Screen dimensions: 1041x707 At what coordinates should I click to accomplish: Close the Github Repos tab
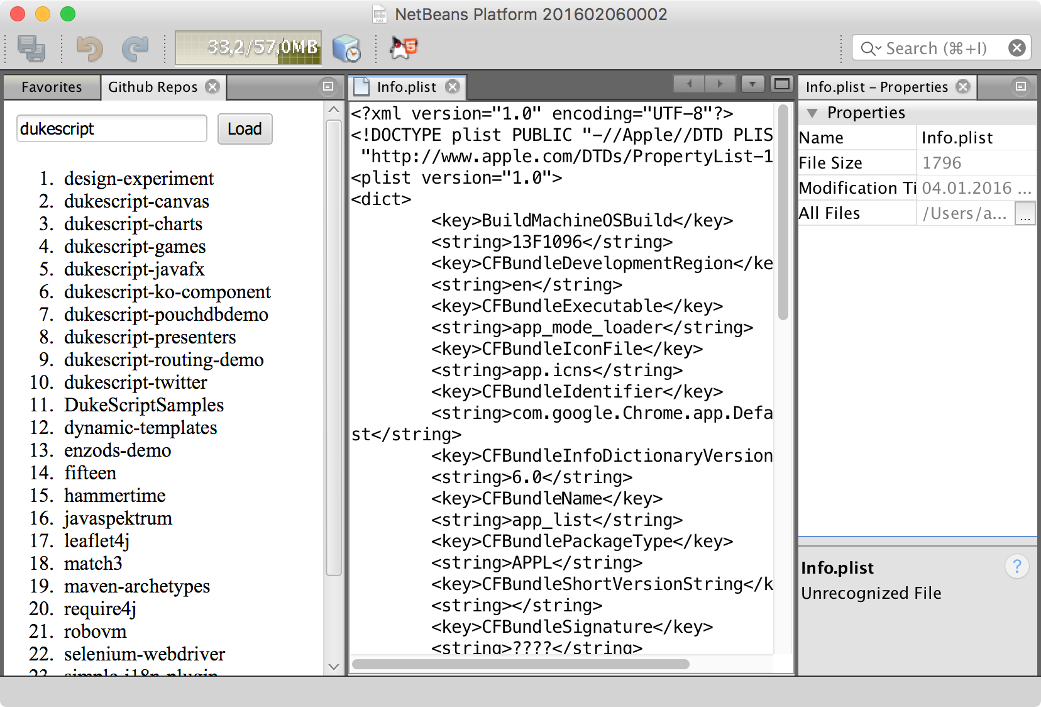pyautogui.click(x=213, y=87)
